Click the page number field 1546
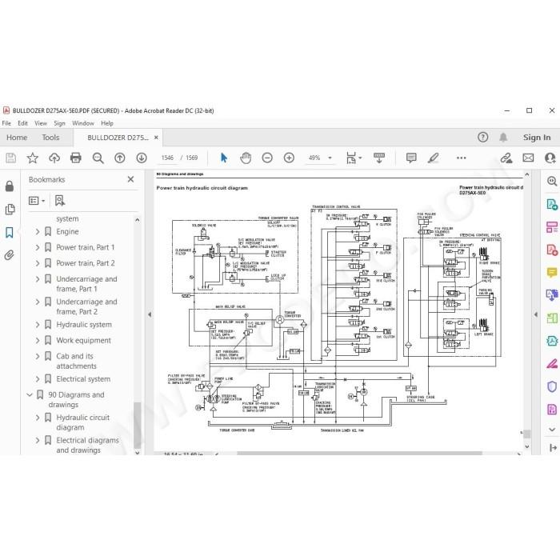This screenshot has width=560, height=560. tap(167, 158)
